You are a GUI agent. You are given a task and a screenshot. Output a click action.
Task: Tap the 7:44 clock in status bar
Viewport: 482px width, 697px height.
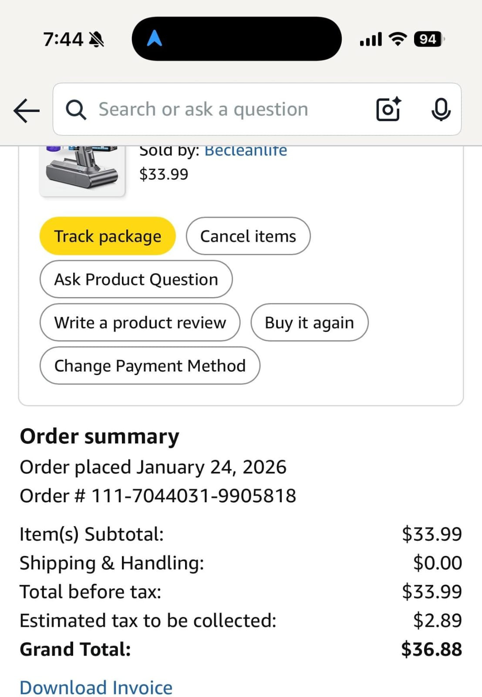pos(63,40)
